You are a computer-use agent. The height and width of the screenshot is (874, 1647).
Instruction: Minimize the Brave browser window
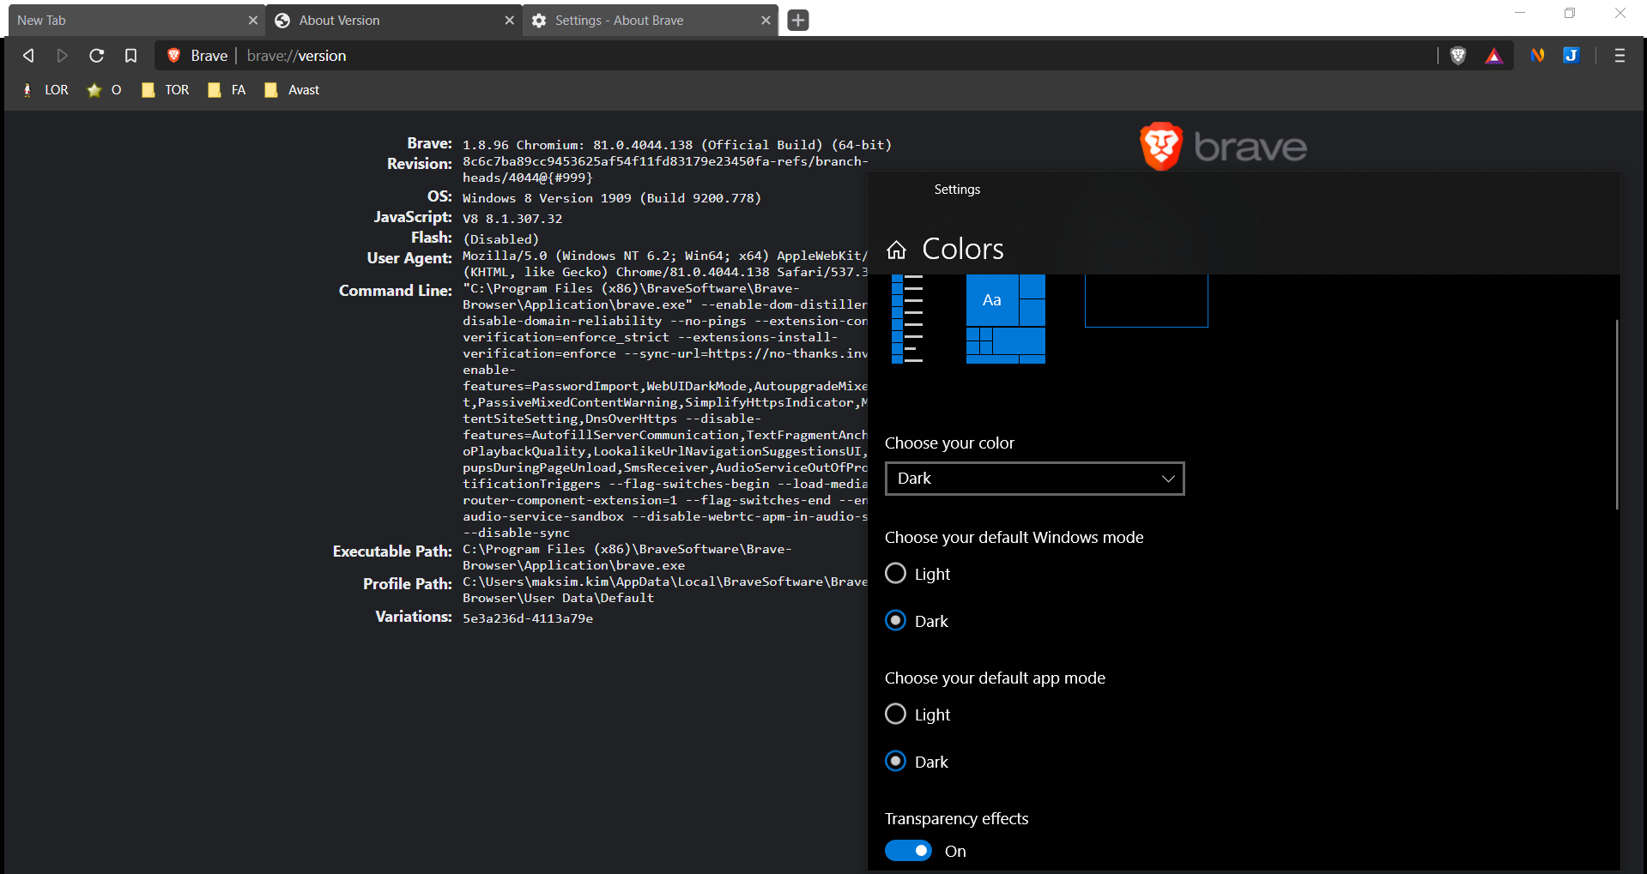pos(1520,13)
